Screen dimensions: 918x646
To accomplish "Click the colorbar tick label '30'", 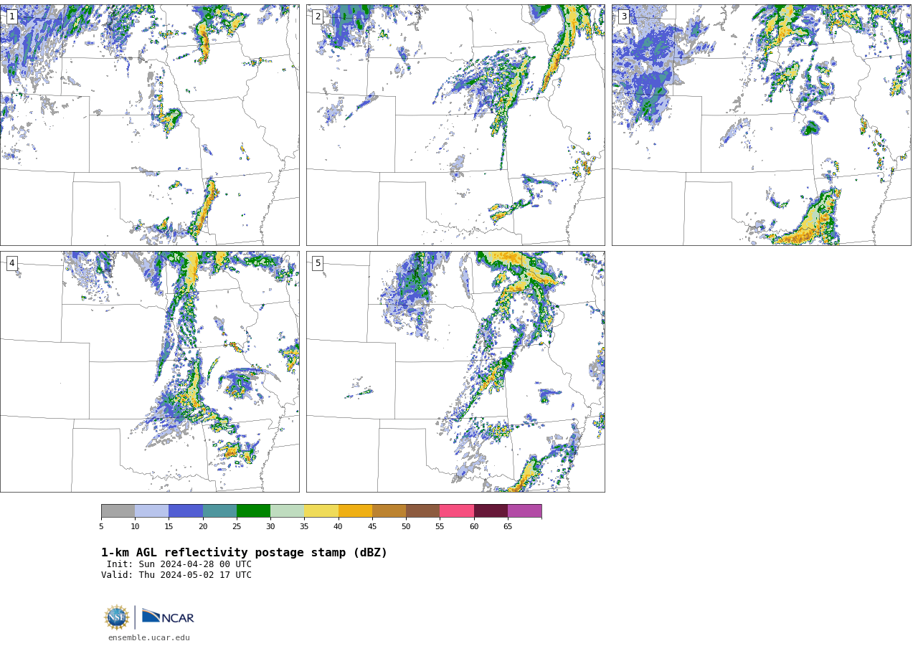I will tap(270, 527).
